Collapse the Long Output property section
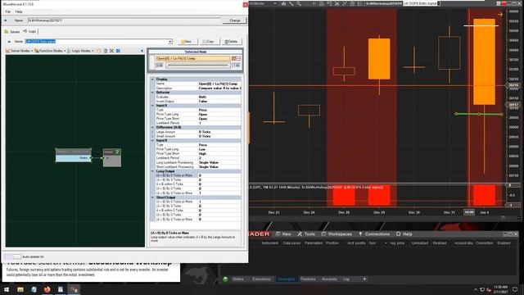This screenshot has height=295, width=524. (x=153, y=171)
